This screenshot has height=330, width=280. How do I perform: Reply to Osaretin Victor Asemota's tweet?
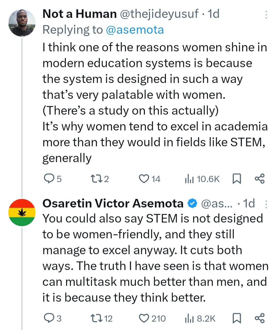tap(48, 318)
